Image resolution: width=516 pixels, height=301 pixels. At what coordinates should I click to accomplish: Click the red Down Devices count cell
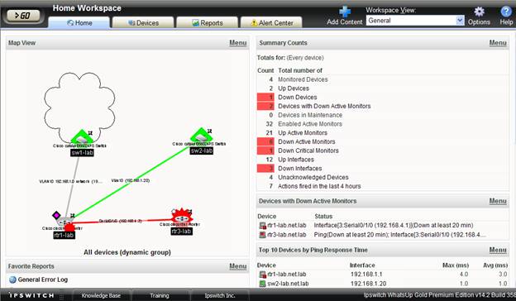coord(265,97)
